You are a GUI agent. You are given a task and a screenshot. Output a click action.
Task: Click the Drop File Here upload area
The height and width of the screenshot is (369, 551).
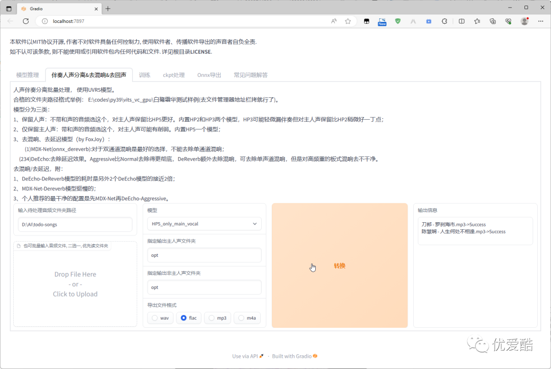pos(75,284)
